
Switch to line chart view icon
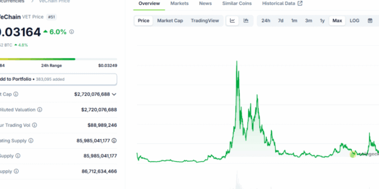pos(232,21)
